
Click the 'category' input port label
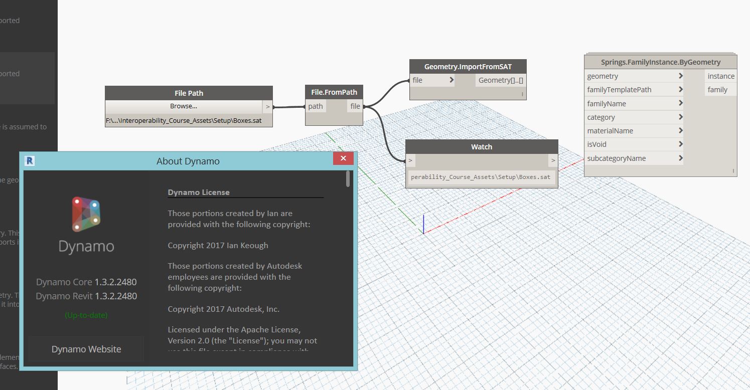coord(601,117)
